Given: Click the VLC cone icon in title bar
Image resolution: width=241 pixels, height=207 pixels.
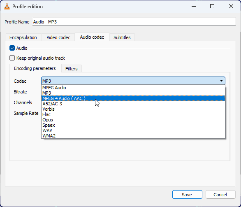Looking at the screenshot, I should point(7,6).
